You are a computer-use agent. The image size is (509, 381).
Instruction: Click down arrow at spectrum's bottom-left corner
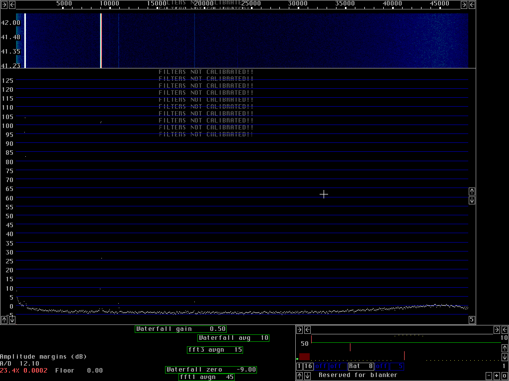click(x=12, y=320)
